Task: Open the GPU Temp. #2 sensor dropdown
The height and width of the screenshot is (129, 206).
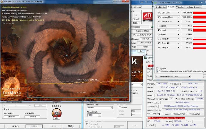Action: [178, 43]
